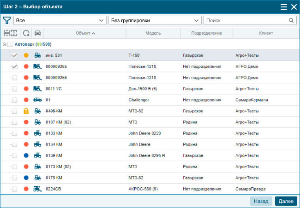Screen dimensions: 300x208
Task: Click the blue status dot for 0139 КМ
Action: [26, 155]
